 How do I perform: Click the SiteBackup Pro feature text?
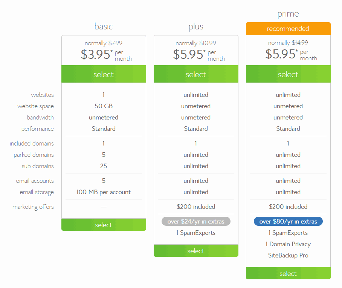(x=288, y=255)
